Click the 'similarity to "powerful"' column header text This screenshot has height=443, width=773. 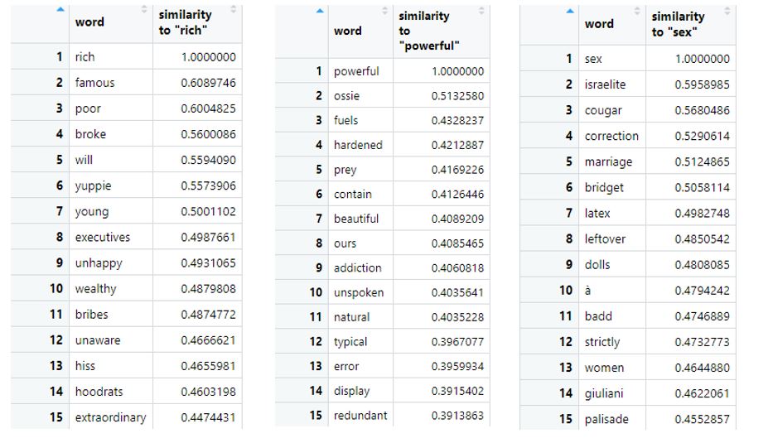428,31
